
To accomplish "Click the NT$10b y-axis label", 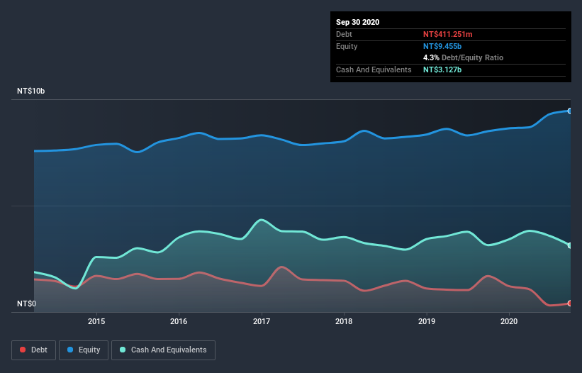I will (x=30, y=91).
